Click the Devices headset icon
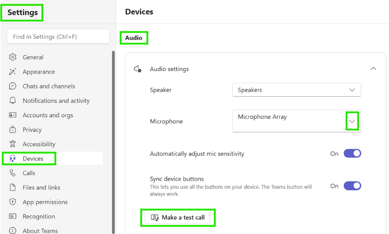389x234 pixels. click(13, 158)
